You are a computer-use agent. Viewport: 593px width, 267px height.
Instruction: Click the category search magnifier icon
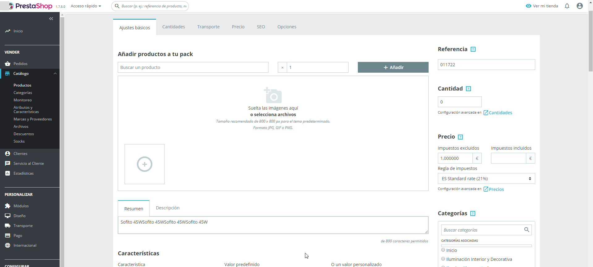tap(527, 230)
